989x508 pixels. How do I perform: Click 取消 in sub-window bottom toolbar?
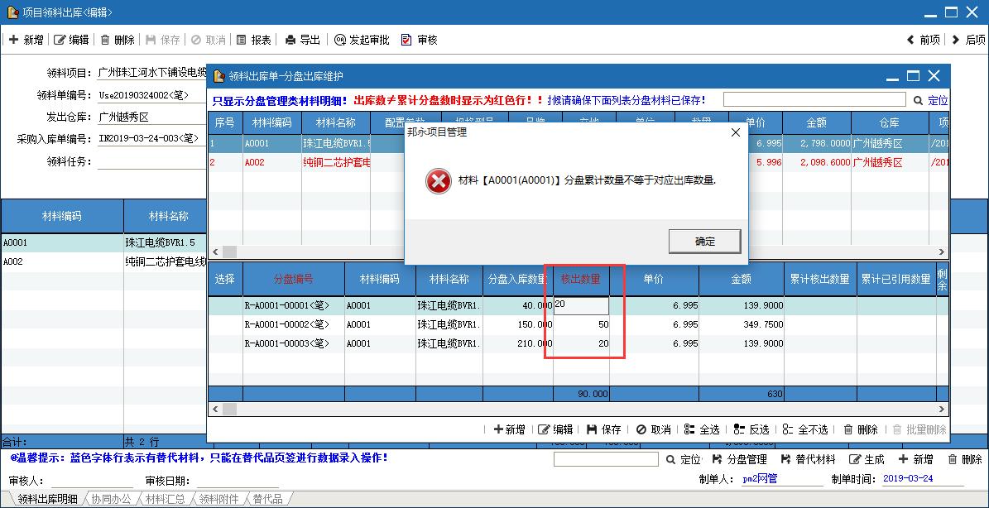tap(652, 429)
